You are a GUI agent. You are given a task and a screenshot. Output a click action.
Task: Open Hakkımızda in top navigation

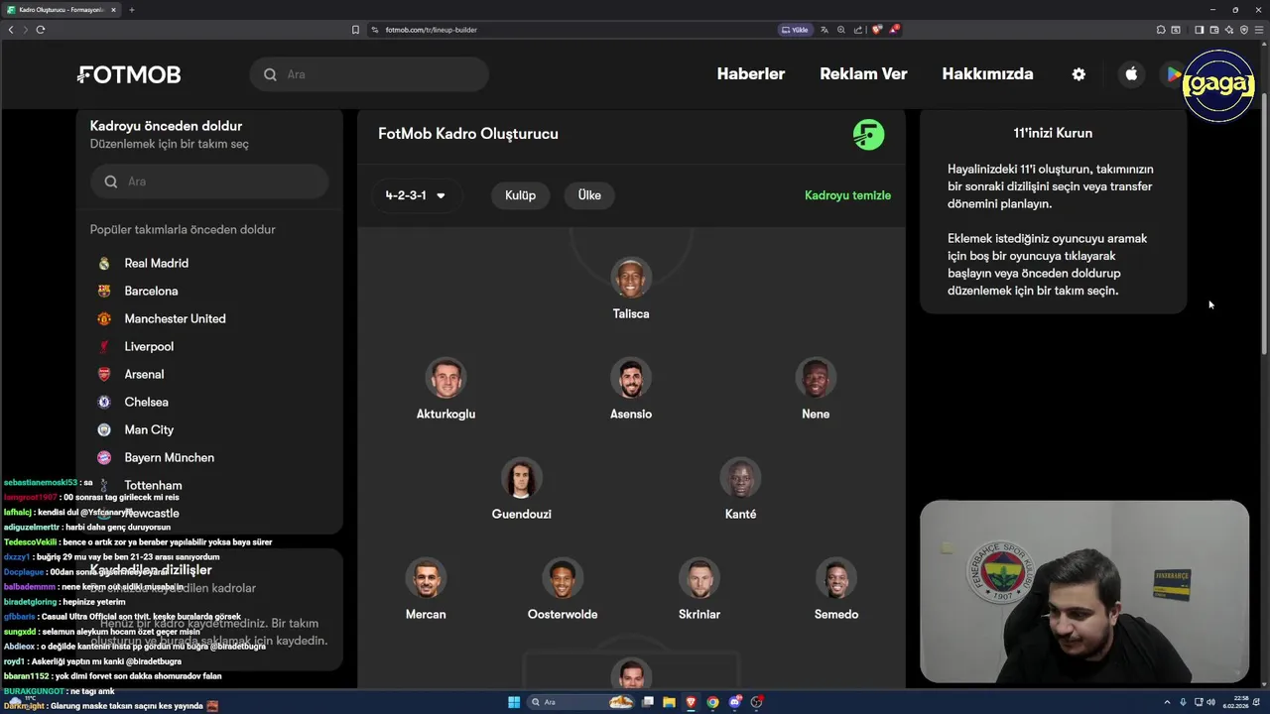(987, 74)
